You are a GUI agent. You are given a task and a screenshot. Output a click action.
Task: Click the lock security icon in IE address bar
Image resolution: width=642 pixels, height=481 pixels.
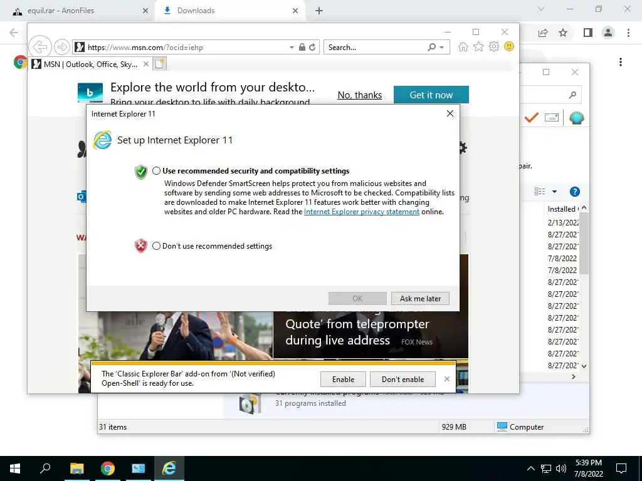pos(302,47)
